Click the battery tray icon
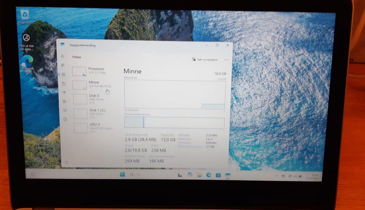 click(x=300, y=176)
